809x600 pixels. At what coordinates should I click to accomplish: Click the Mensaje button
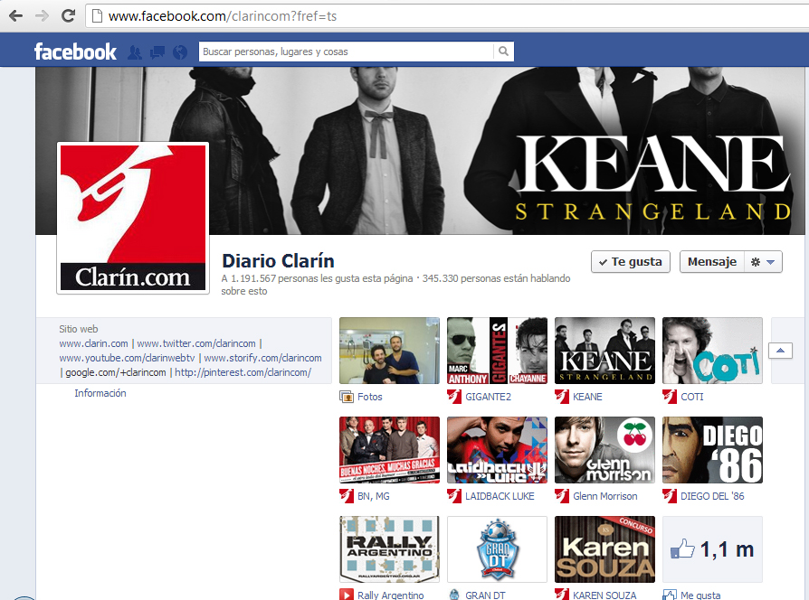click(712, 262)
